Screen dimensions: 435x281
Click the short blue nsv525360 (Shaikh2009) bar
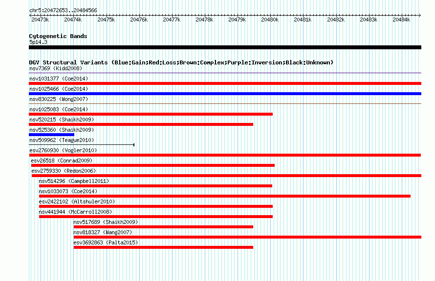click(x=52, y=135)
